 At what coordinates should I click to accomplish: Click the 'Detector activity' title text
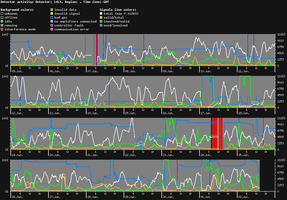click(x=17, y=2)
